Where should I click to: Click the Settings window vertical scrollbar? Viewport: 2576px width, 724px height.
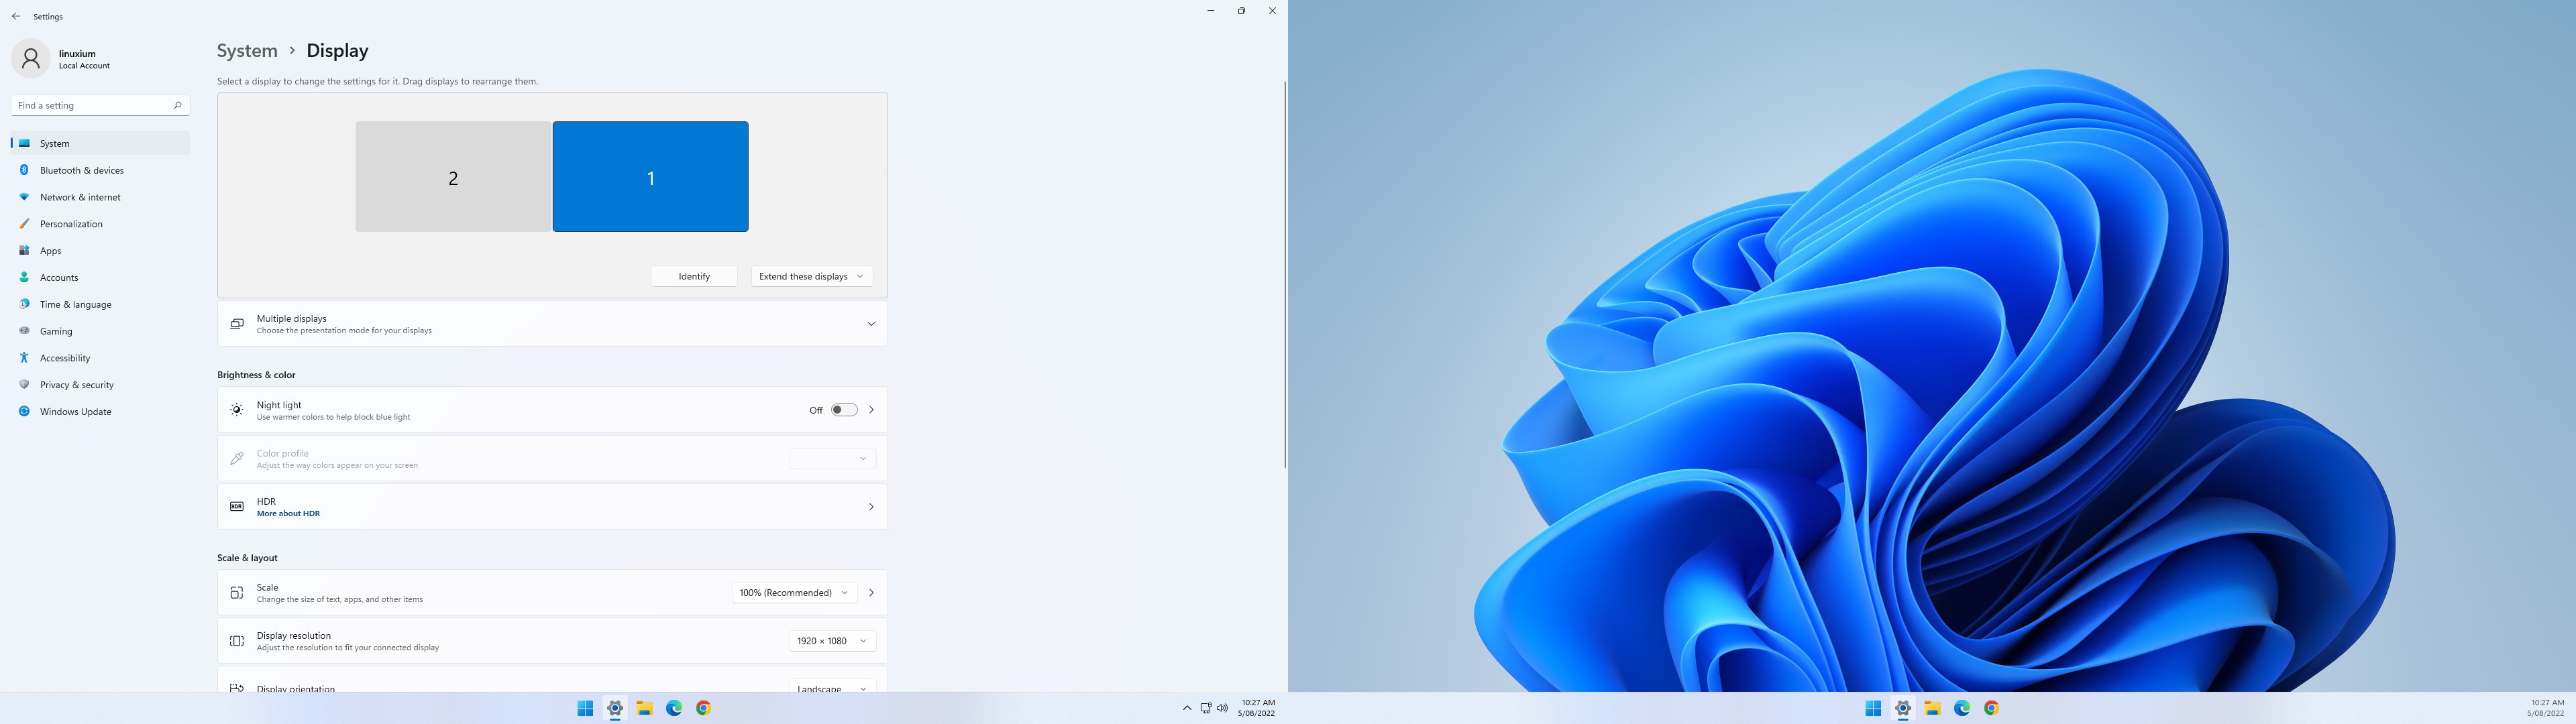point(1285,275)
